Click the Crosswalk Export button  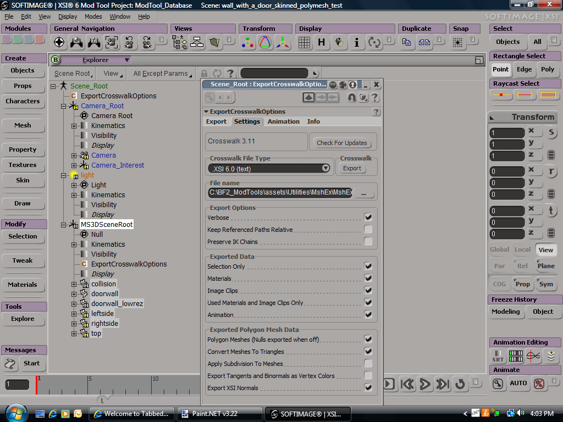[x=352, y=168]
